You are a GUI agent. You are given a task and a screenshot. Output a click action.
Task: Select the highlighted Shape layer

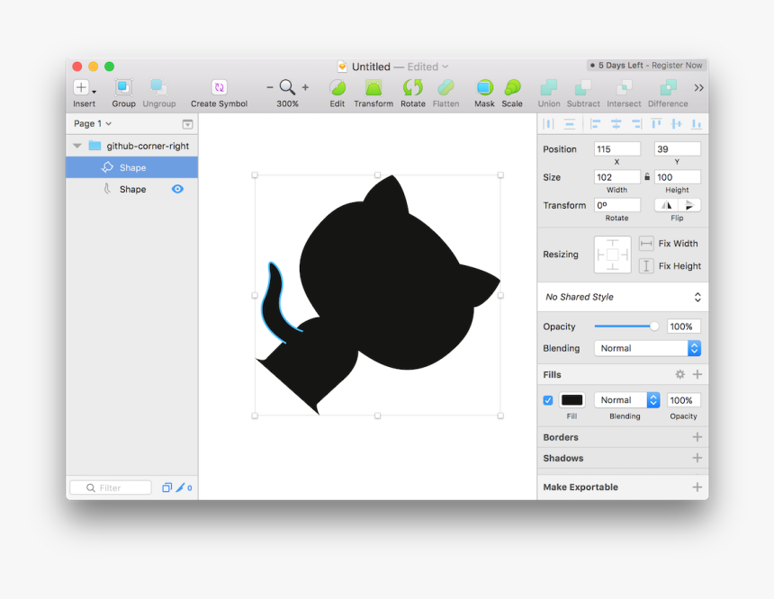click(x=131, y=168)
